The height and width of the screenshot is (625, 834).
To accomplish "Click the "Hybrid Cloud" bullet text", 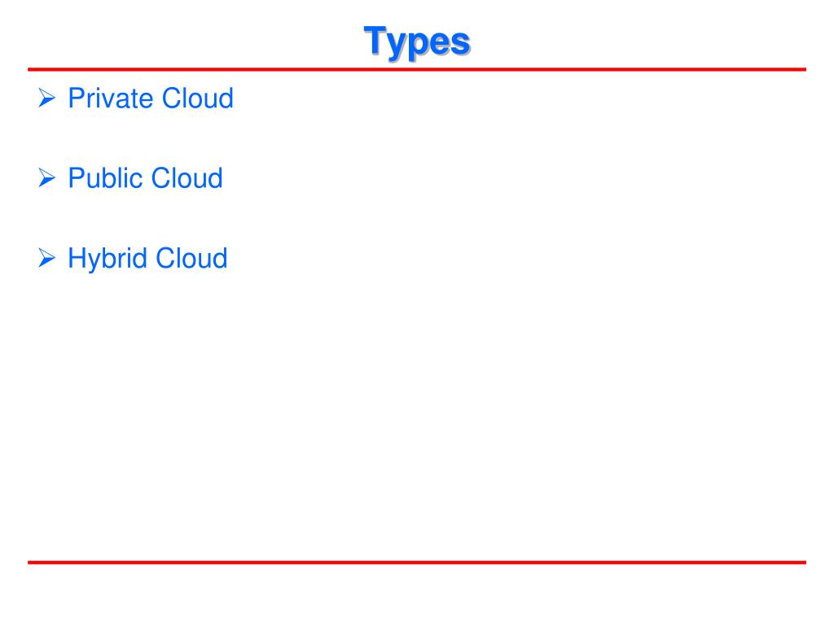I will 148,260.
